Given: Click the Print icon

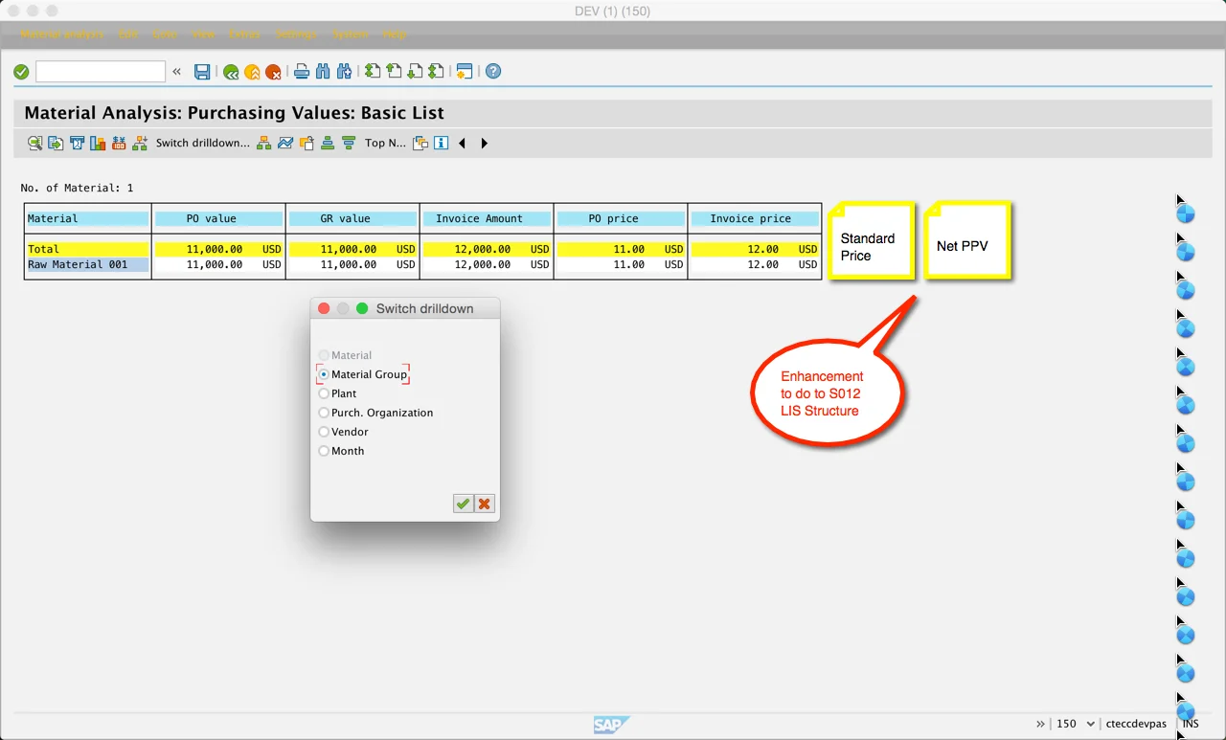Looking at the screenshot, I should click(x=302, y=72).
